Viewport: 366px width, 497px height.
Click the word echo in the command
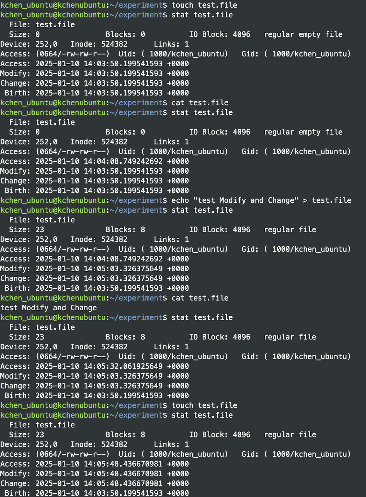[x=180, y=200]
